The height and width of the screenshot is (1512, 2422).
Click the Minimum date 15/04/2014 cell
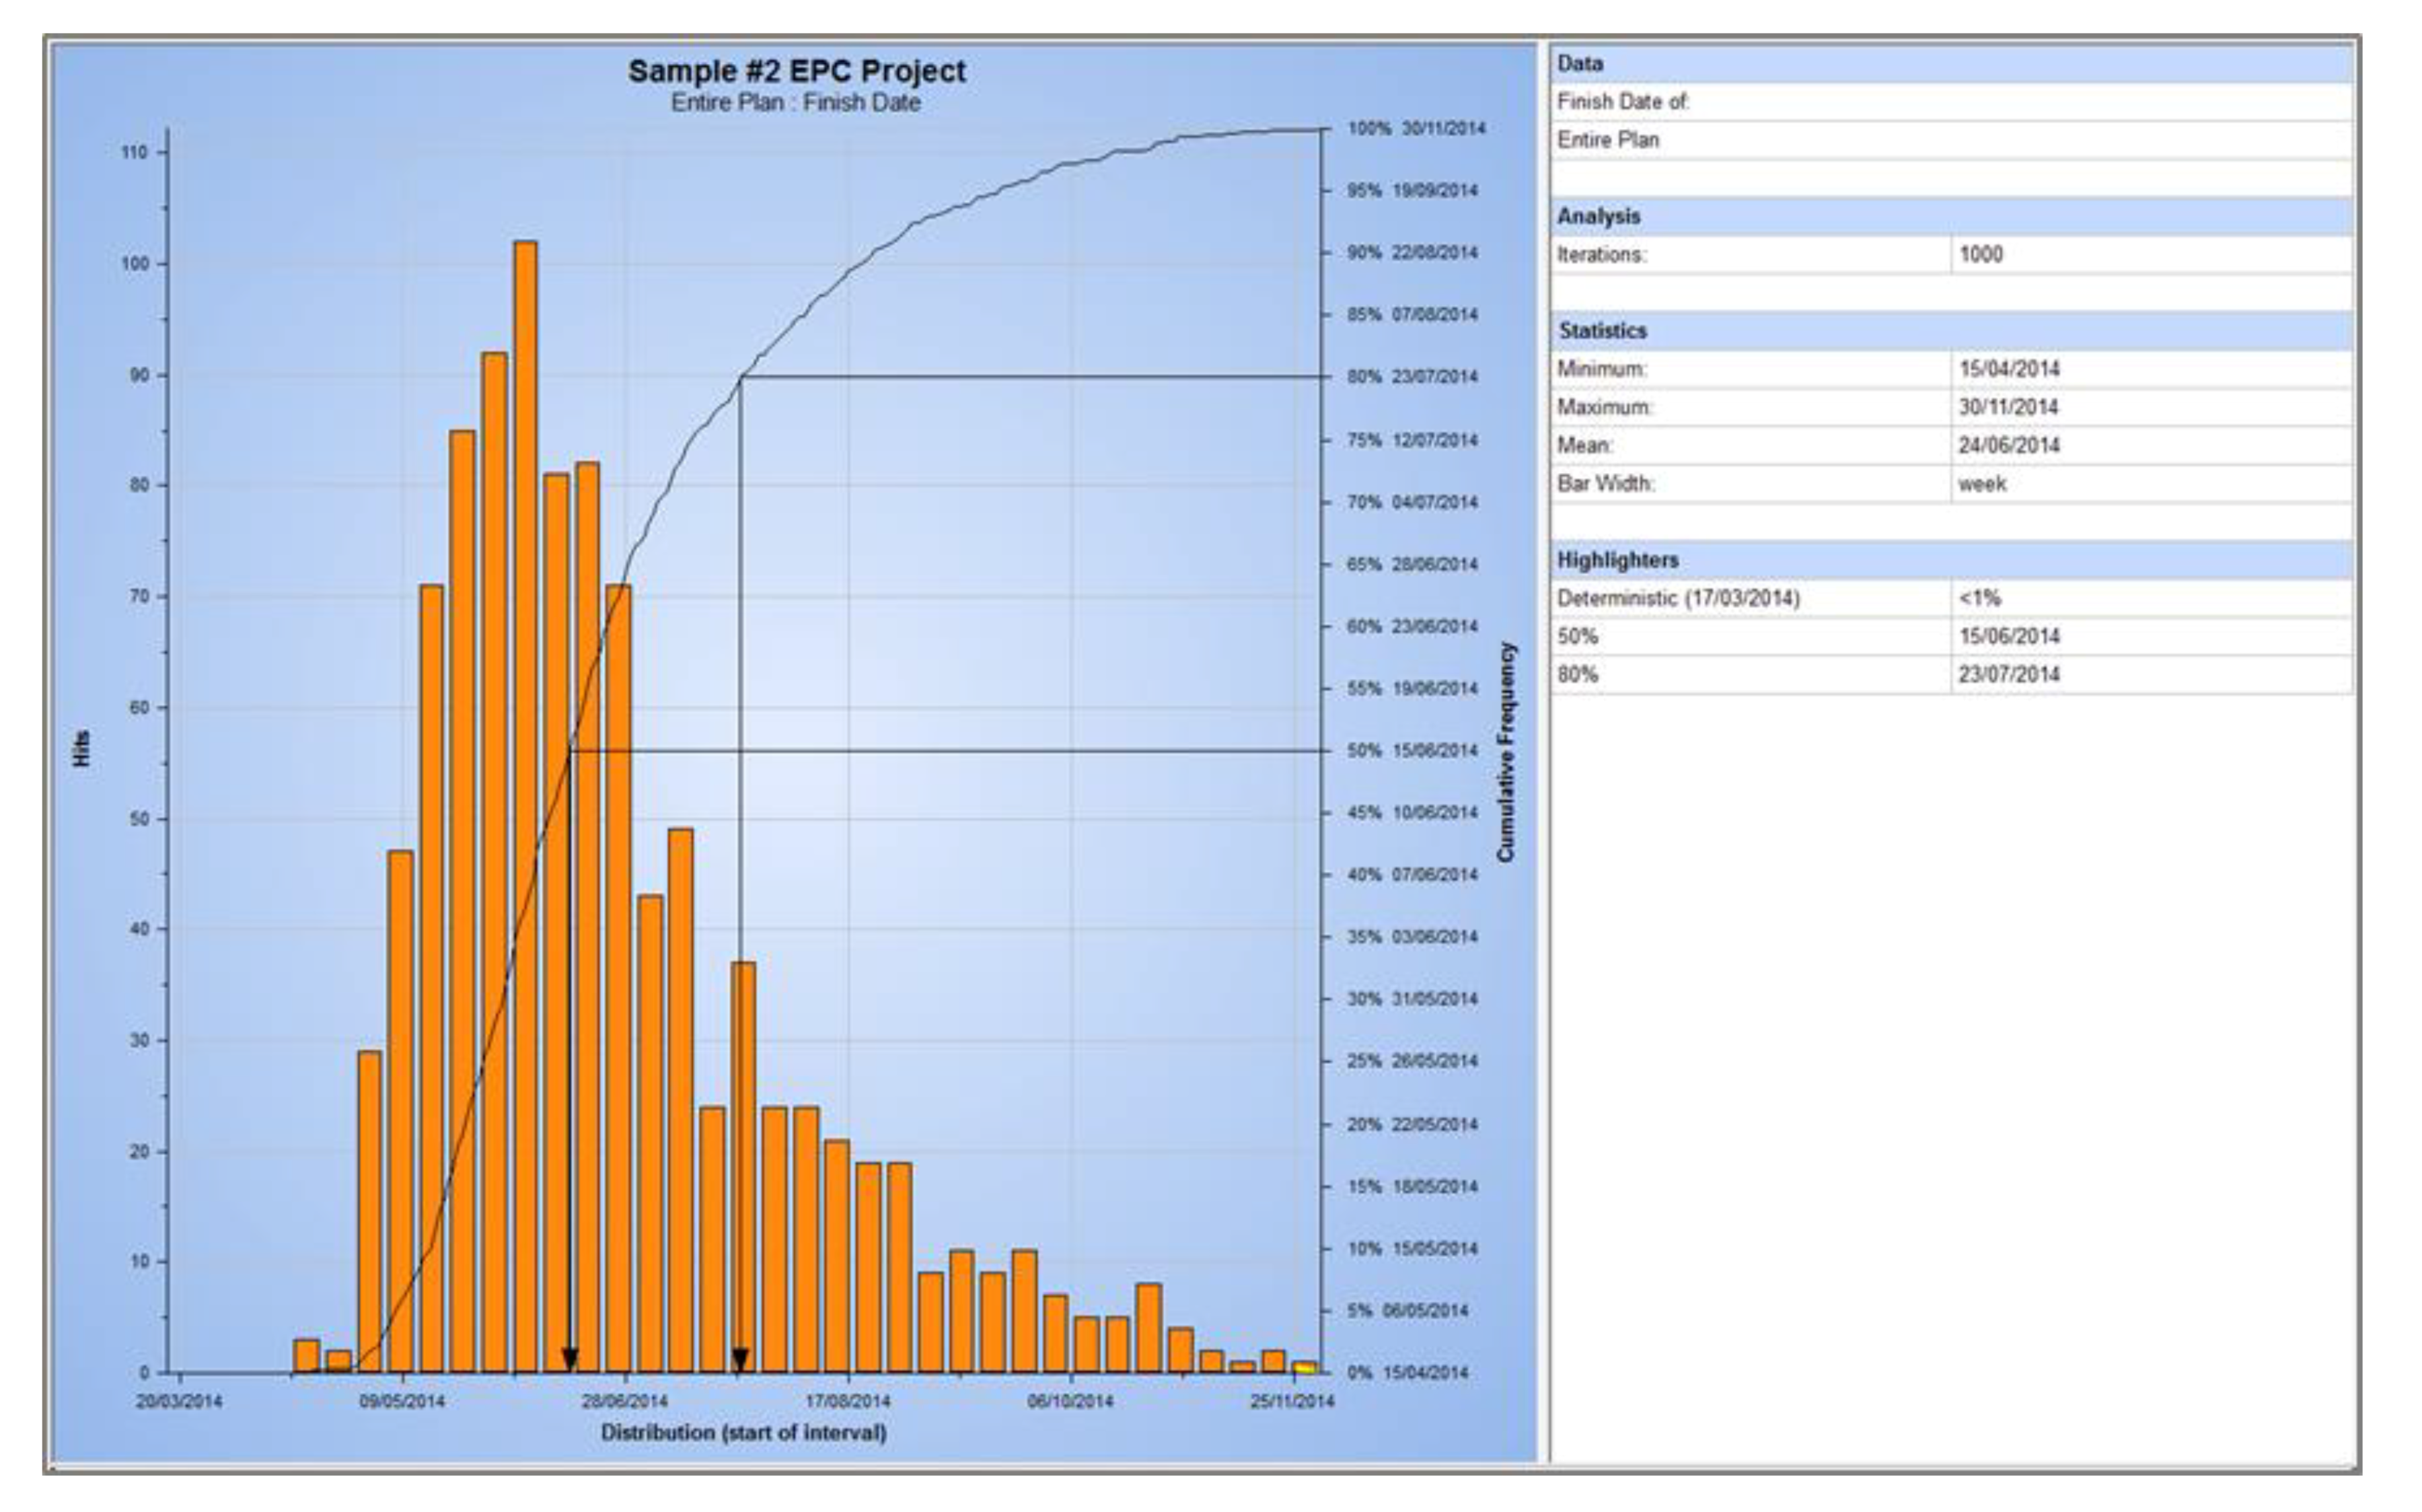tap(2008, 369)
